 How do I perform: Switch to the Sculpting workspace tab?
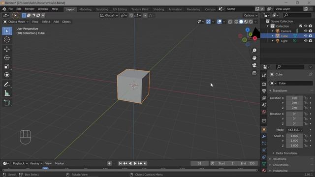coord(102,9)
